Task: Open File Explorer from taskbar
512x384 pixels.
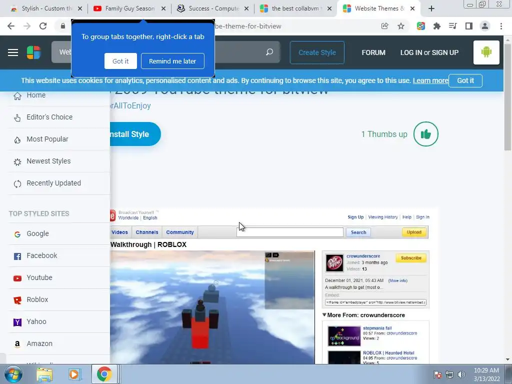Action: tap(44, 374)
